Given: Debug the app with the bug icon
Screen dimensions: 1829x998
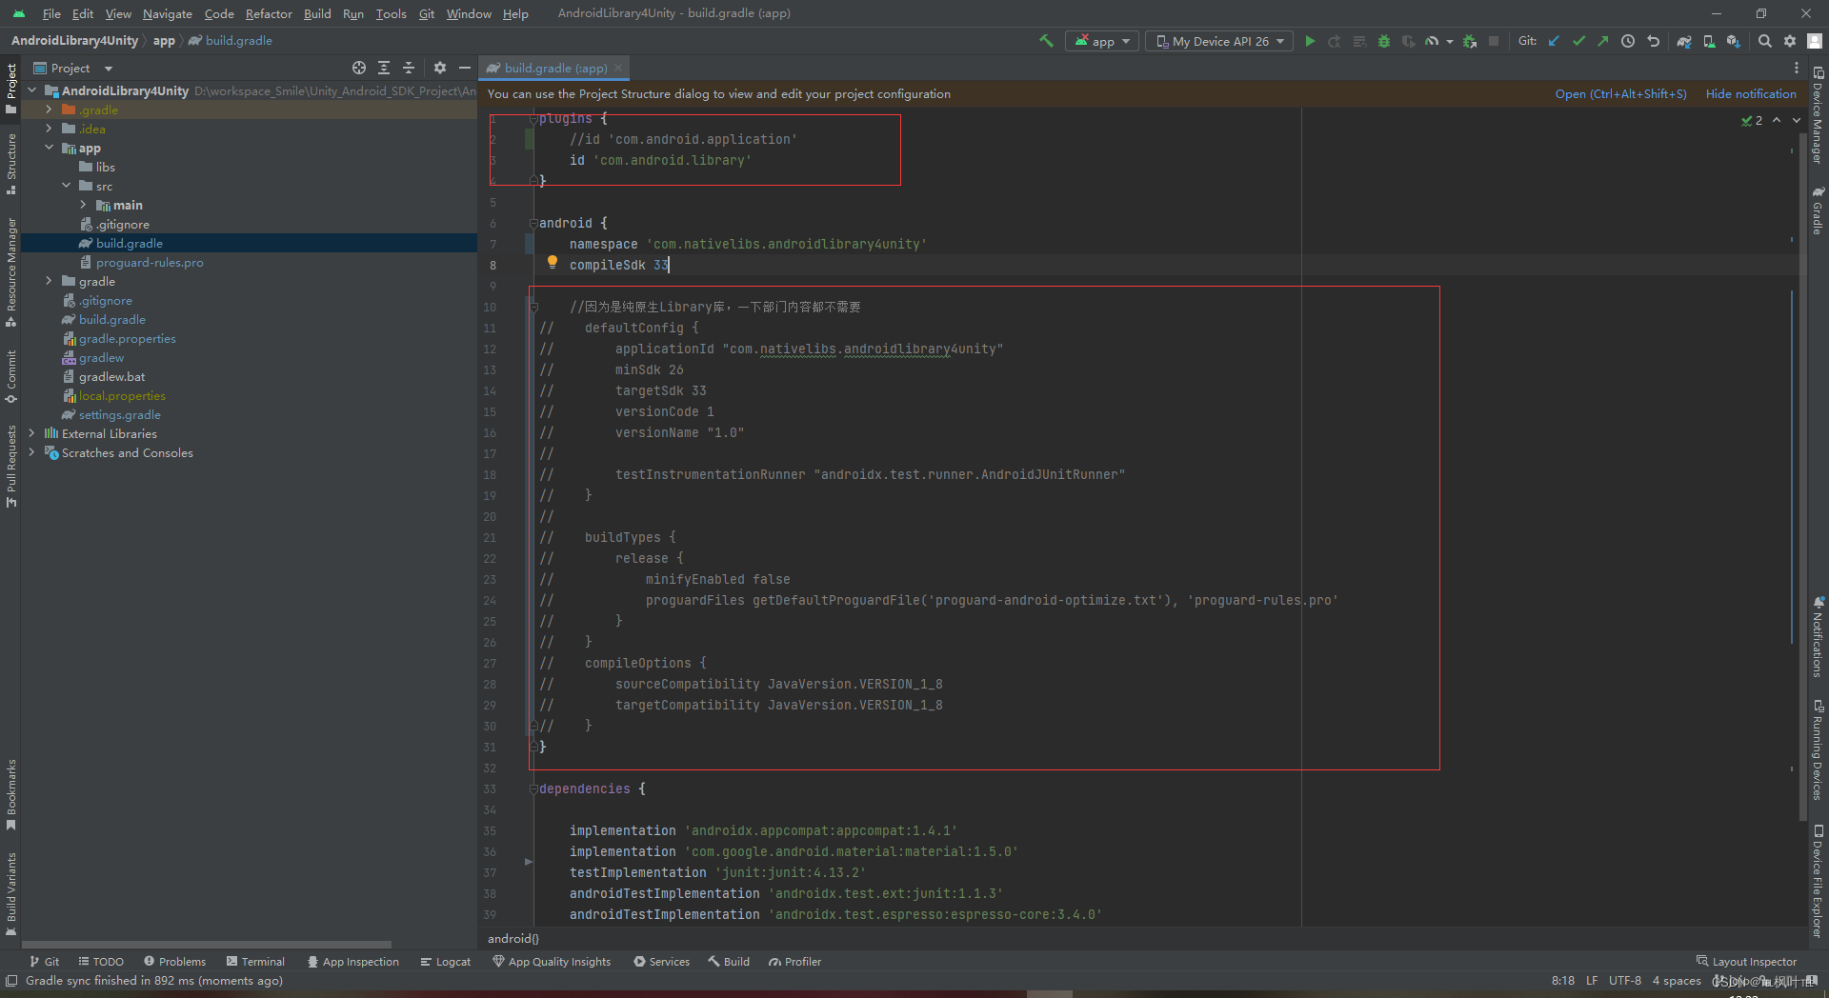Looking at the screenshot, I should tap(1384, 41).
